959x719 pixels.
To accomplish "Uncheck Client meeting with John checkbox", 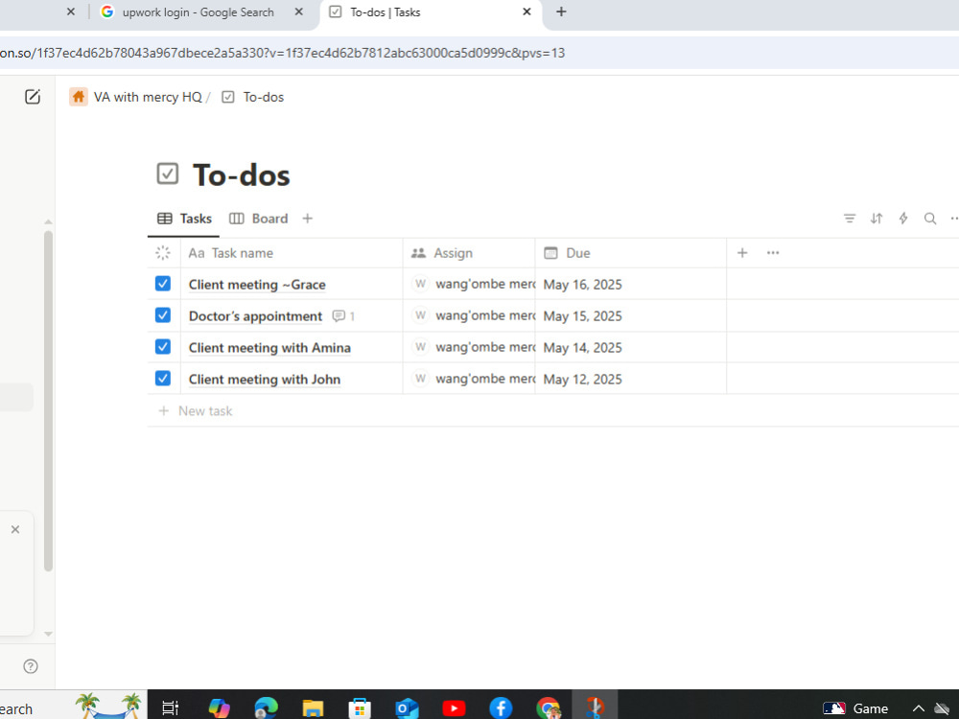I will click(163, 379).
